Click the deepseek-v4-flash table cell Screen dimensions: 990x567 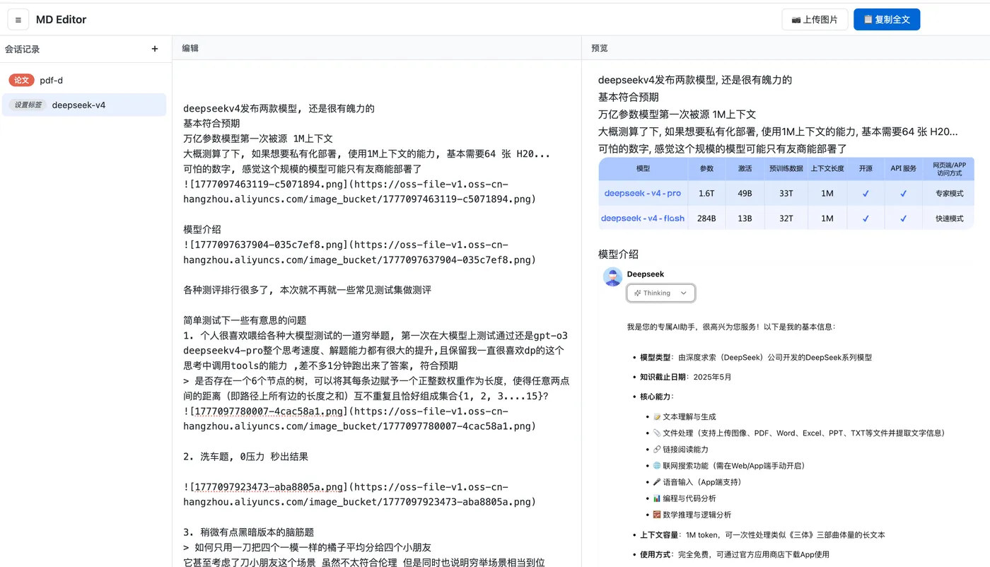click(x=643, y=218)
